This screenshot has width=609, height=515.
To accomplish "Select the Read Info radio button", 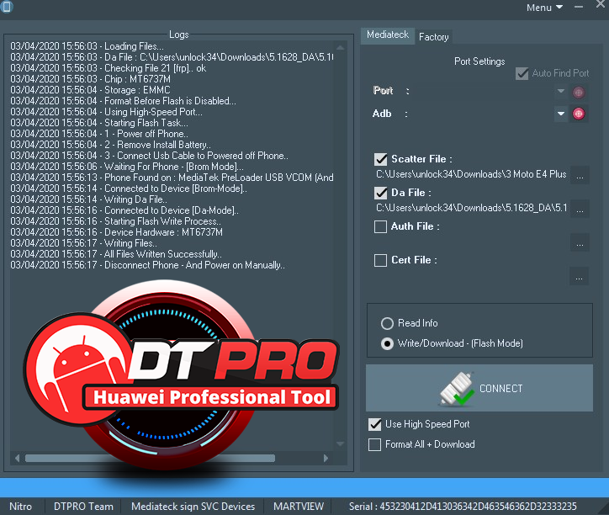I will [x=387, y=323].
